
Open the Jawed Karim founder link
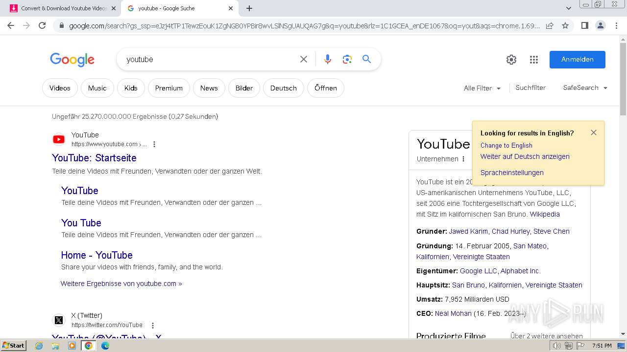468,231
